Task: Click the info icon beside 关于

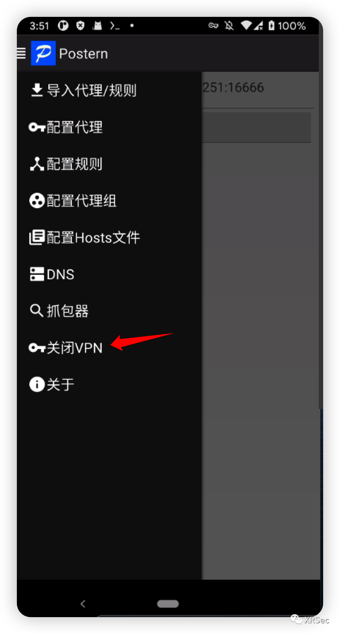Action: tap(37, 384)
